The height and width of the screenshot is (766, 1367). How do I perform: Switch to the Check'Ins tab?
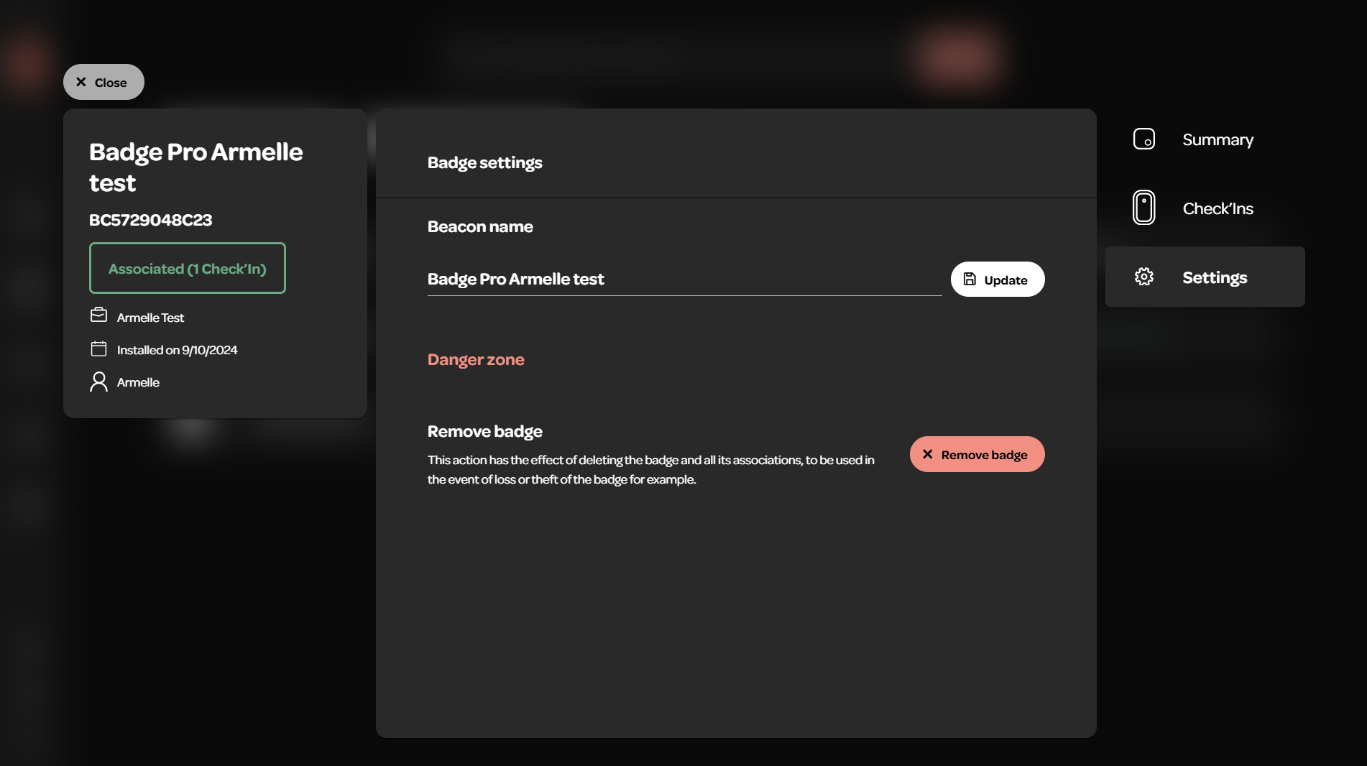pos(1218,208)
